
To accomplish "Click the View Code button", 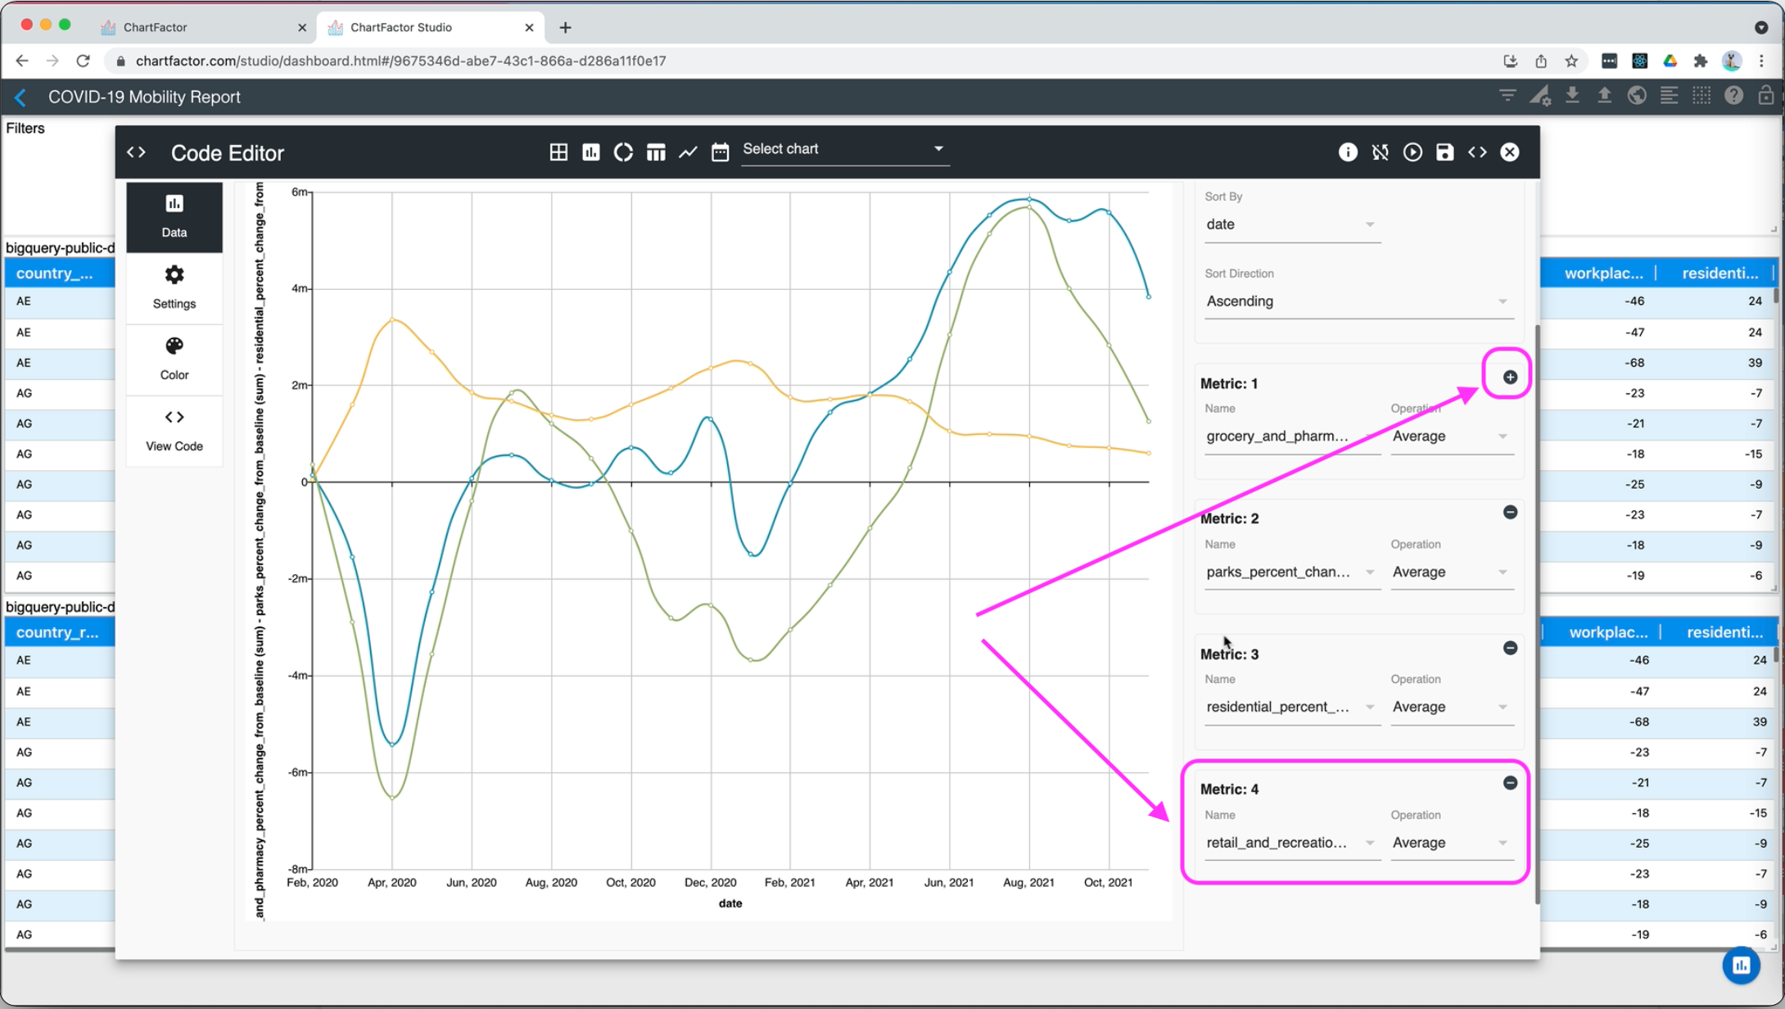I will [x=174, y=429].
